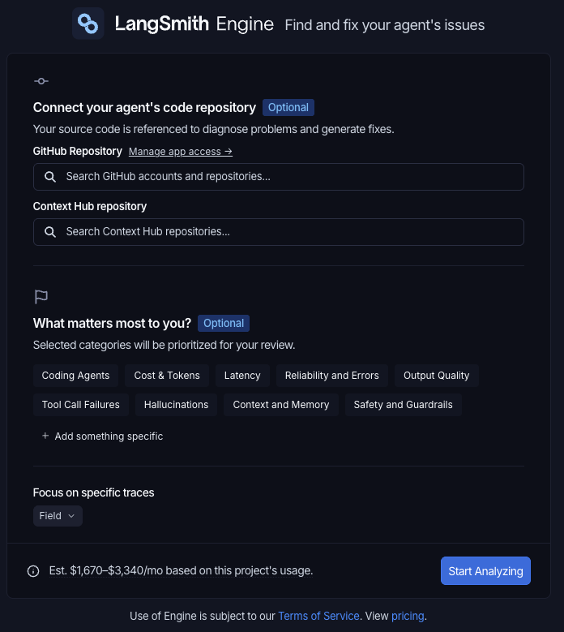The width and height of the screenshot is (564, 632).
Task: View the pricing link in footer
Action: click(408, 616)
